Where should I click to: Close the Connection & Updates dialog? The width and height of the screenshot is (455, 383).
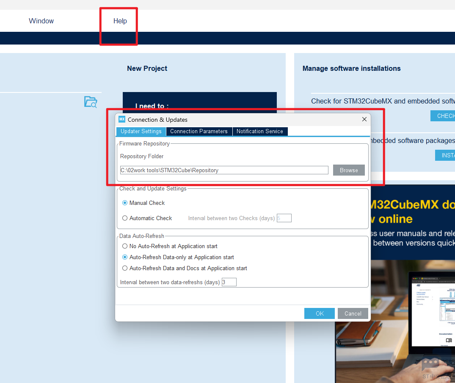tap(364, 119)
